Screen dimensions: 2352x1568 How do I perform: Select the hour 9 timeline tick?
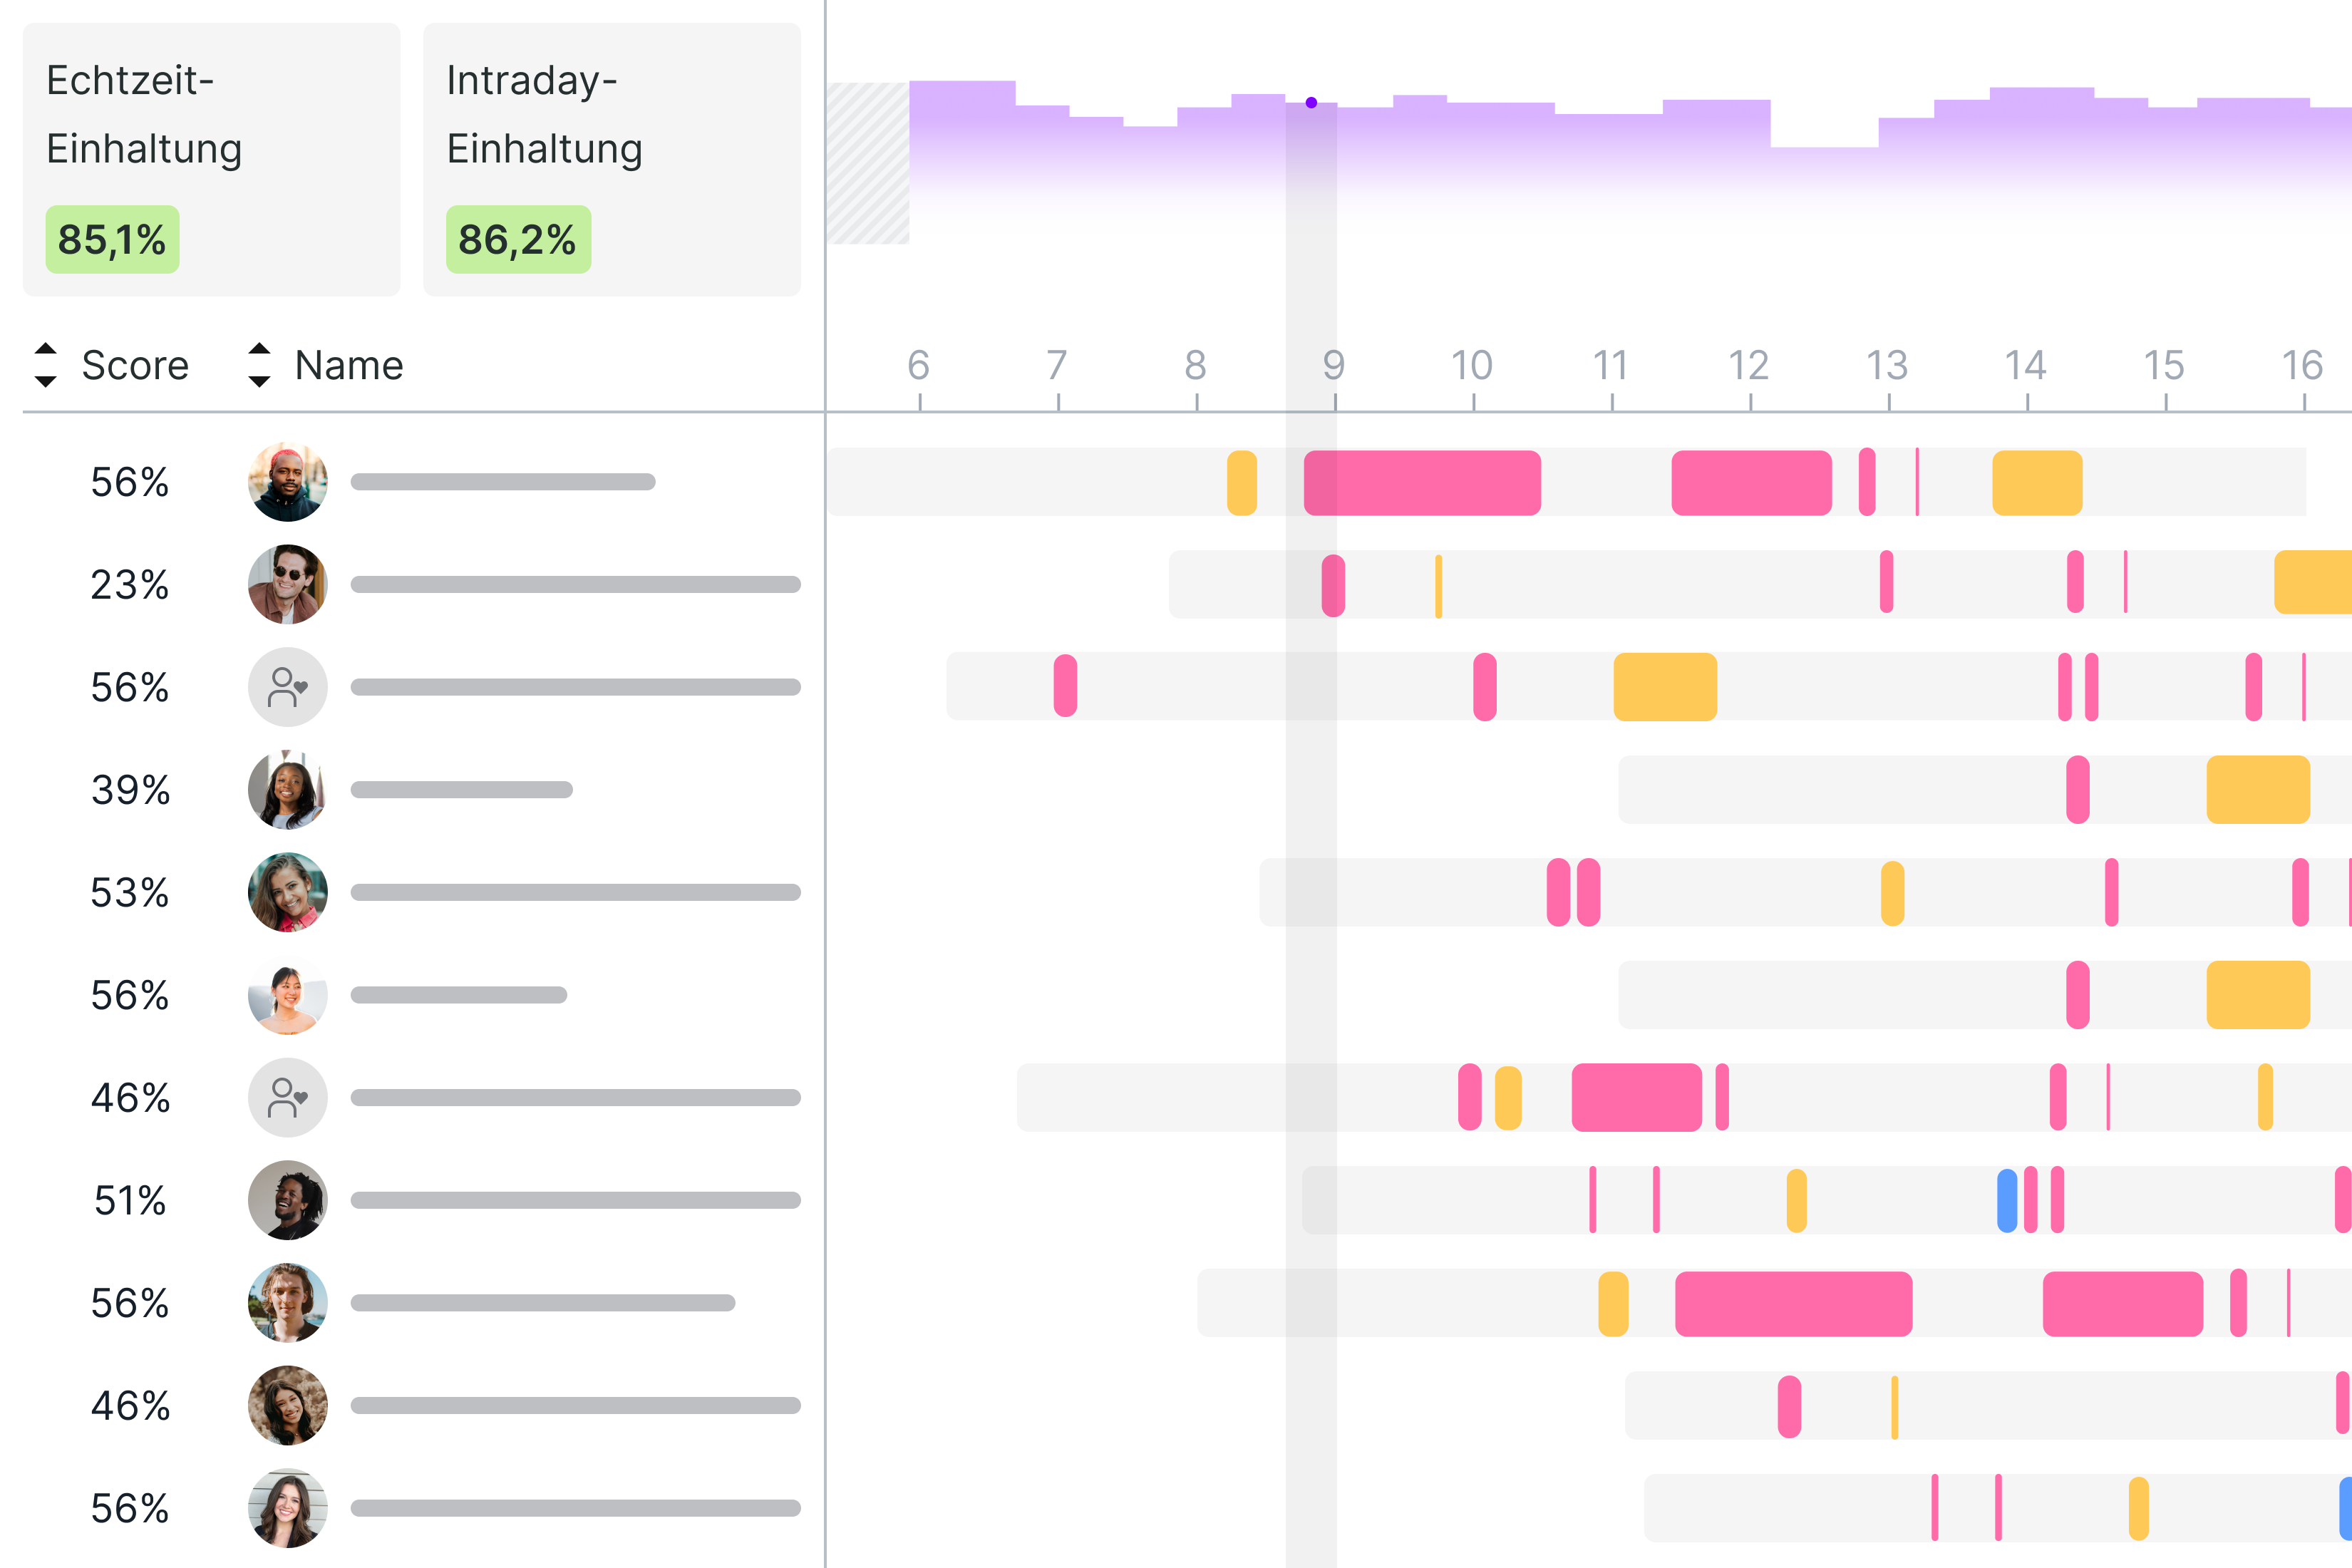coord(1334,366)
